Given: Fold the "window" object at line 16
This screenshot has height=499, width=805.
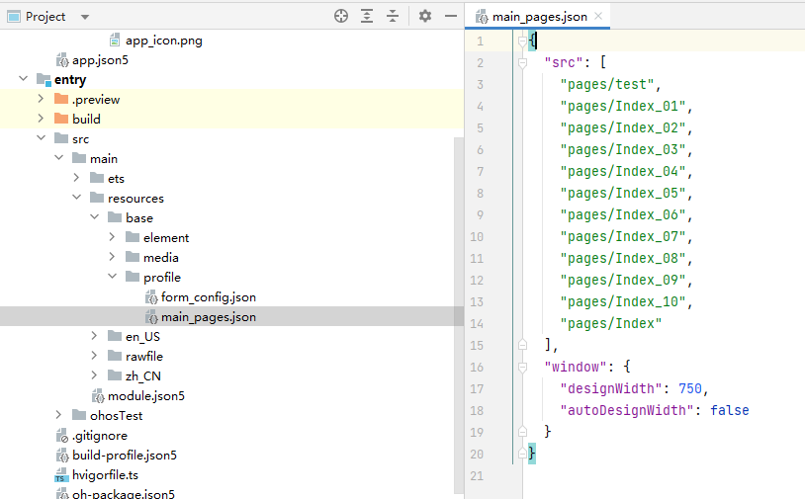Looking at the screenshot, I should tap(522, 368).
